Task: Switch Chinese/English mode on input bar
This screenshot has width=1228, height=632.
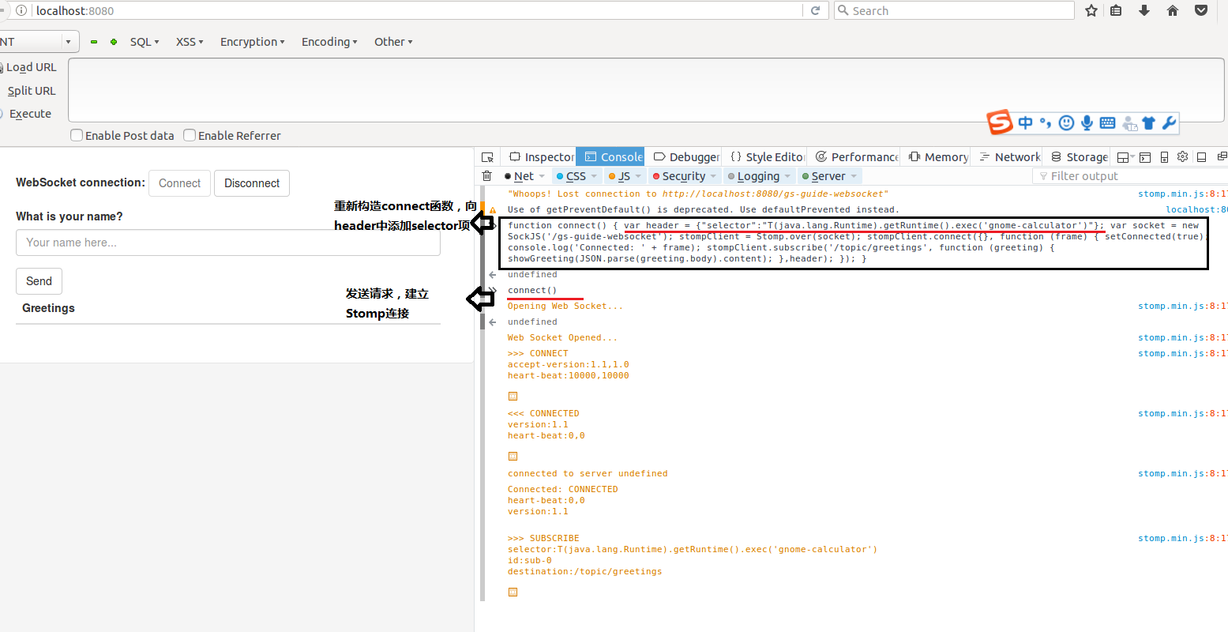Action: point(1025,122)
